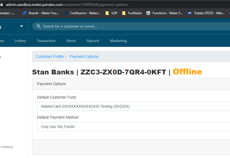Image resolution: width=230 pixels, height=158 pixels.
Task: Click the Customer Profile breadcrumb link
Action: (x=50, y=57)
